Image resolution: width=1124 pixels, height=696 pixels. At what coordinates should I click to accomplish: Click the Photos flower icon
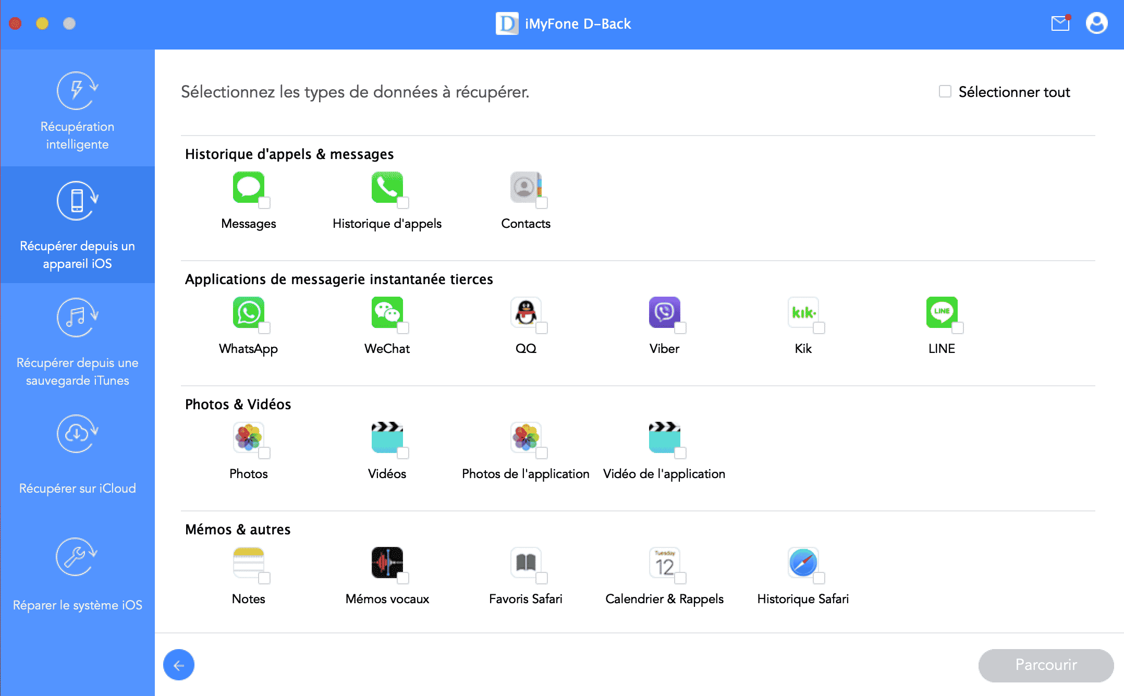(249, 437)
